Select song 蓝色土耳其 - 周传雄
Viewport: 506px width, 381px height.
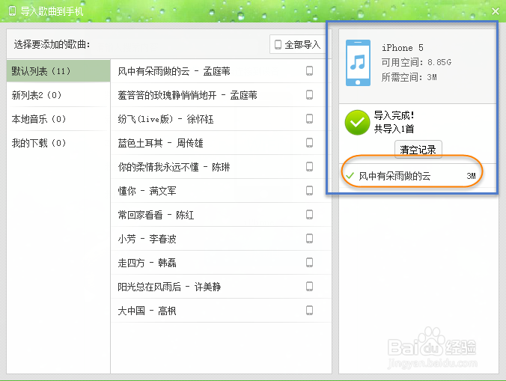(x=221, y=142)
